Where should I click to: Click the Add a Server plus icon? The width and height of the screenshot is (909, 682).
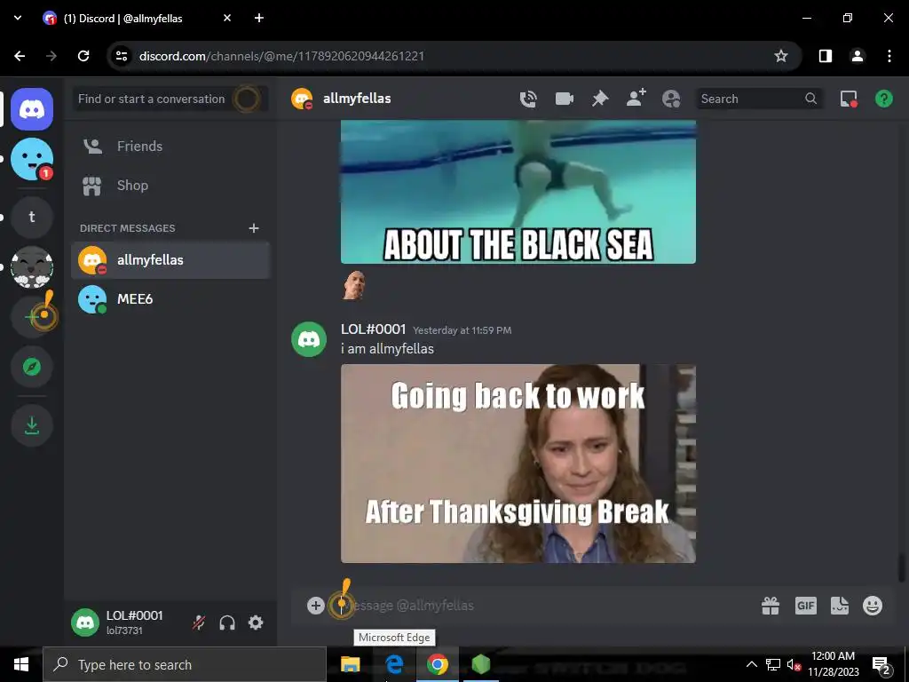tap(32, 317)
